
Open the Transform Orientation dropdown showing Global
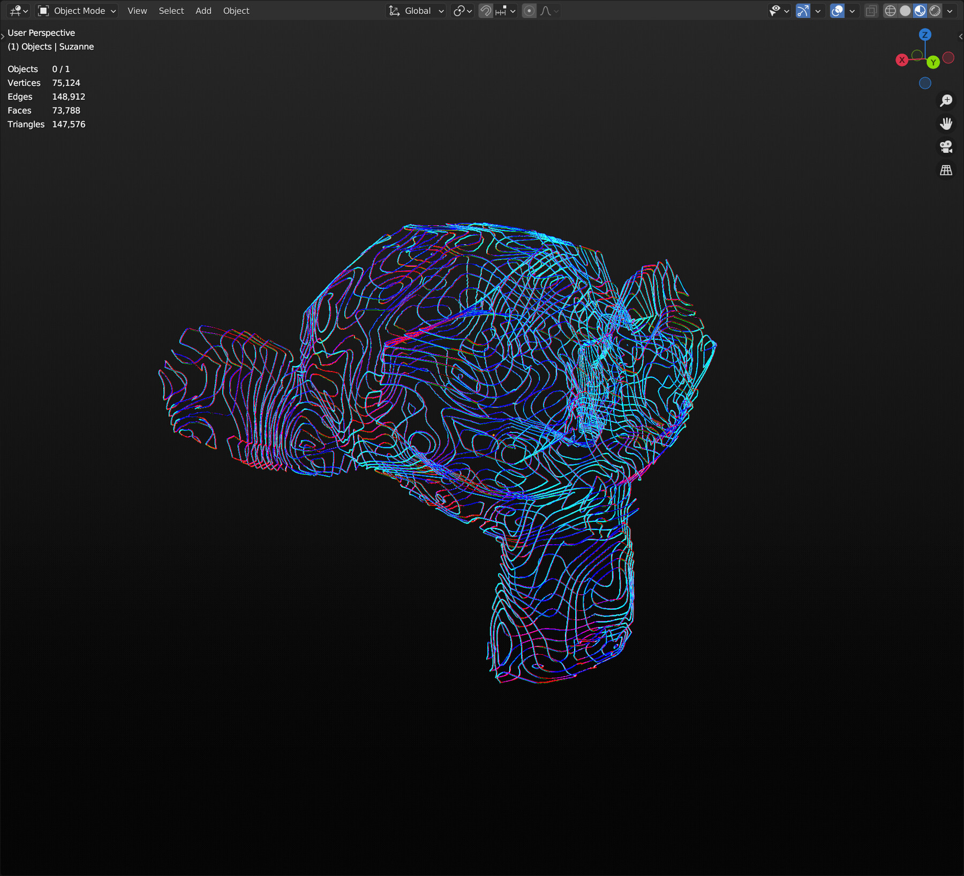(x=417, y=10)
